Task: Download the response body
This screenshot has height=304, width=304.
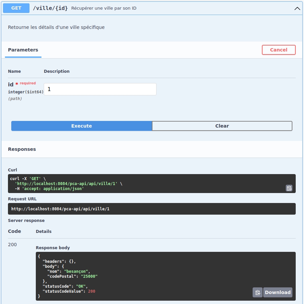Action: click(x=277, y=292)
